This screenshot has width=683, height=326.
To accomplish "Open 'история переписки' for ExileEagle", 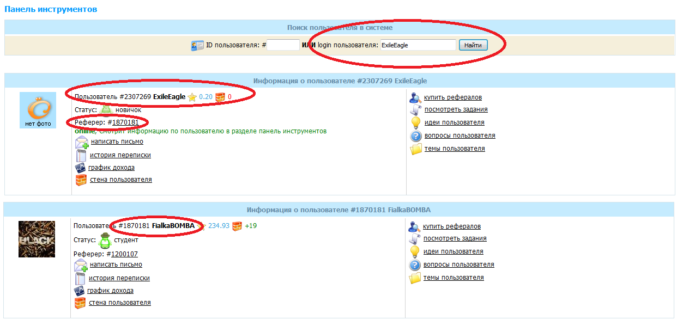I will (x=120, y=155).
